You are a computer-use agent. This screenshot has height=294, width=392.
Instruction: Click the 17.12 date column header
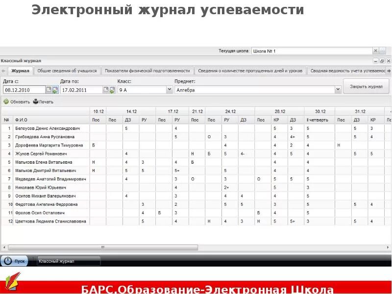173,112
